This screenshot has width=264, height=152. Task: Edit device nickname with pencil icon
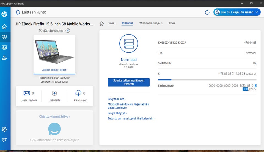point(68,31)
